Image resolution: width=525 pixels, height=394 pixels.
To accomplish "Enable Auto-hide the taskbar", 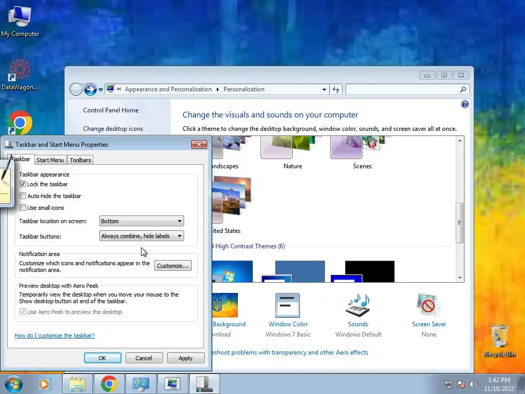I will tap(23, 195).
